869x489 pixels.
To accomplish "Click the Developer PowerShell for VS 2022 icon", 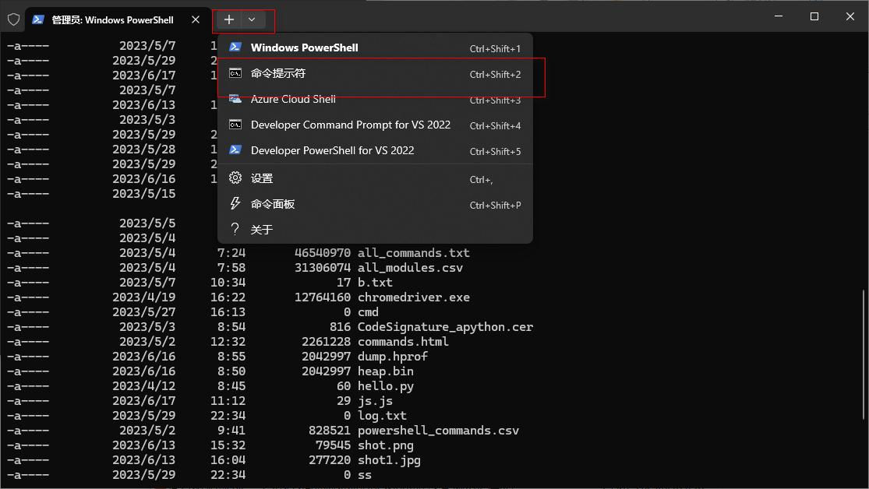I will (235, 151).
